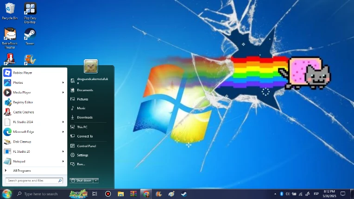Click the Search programs and files field
The image size is (354, 199).
pyautogui.click(x=34, y=180)
